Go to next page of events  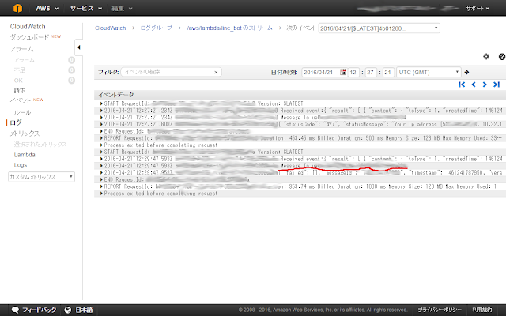485,85
